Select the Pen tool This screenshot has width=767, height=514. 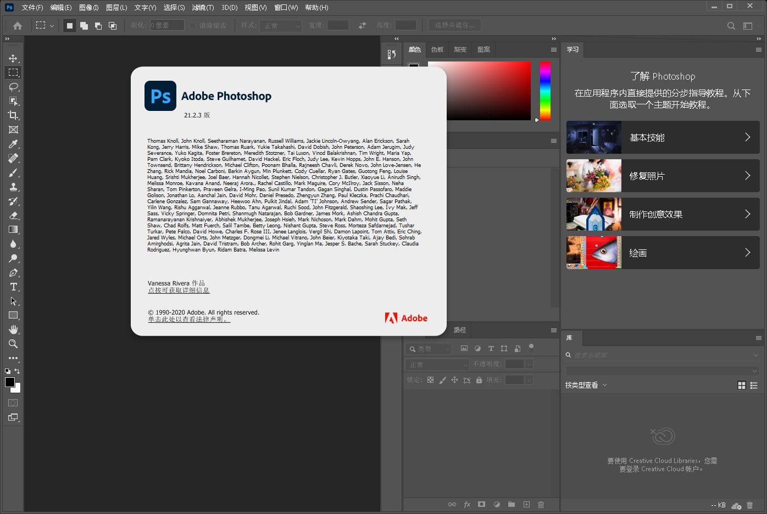[x=13, y=272]
